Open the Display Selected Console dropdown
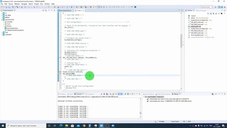This screenshot has width=227, height=128. (130, 94)
